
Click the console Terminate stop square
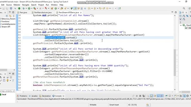tap(137, 96)
